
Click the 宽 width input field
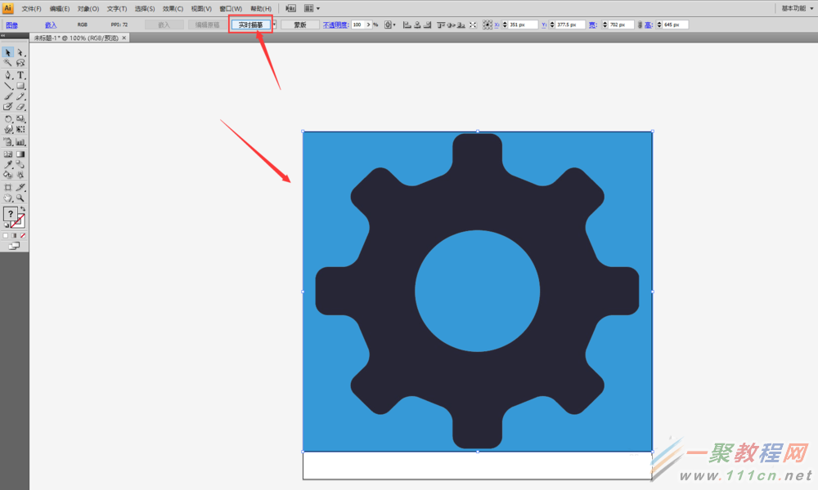click(x=621, y=25)
